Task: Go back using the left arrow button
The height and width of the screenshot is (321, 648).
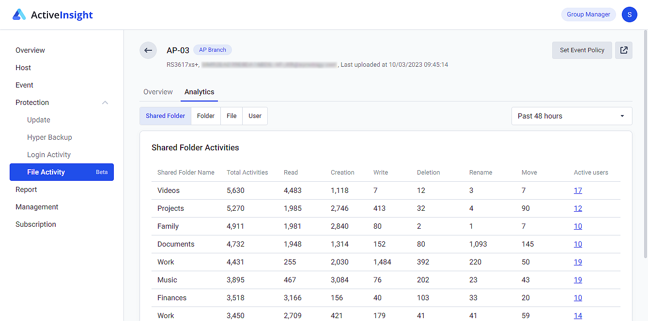Action: [x=148, y=50]
